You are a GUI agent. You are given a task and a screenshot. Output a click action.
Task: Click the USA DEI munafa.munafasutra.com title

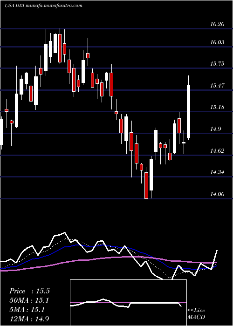pos(43,6)
